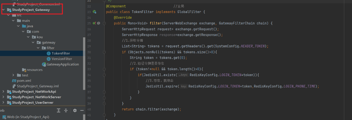Expand the StudyProject_NetWorkServer module
352x120 pixels.
click(x=4, y=97)
